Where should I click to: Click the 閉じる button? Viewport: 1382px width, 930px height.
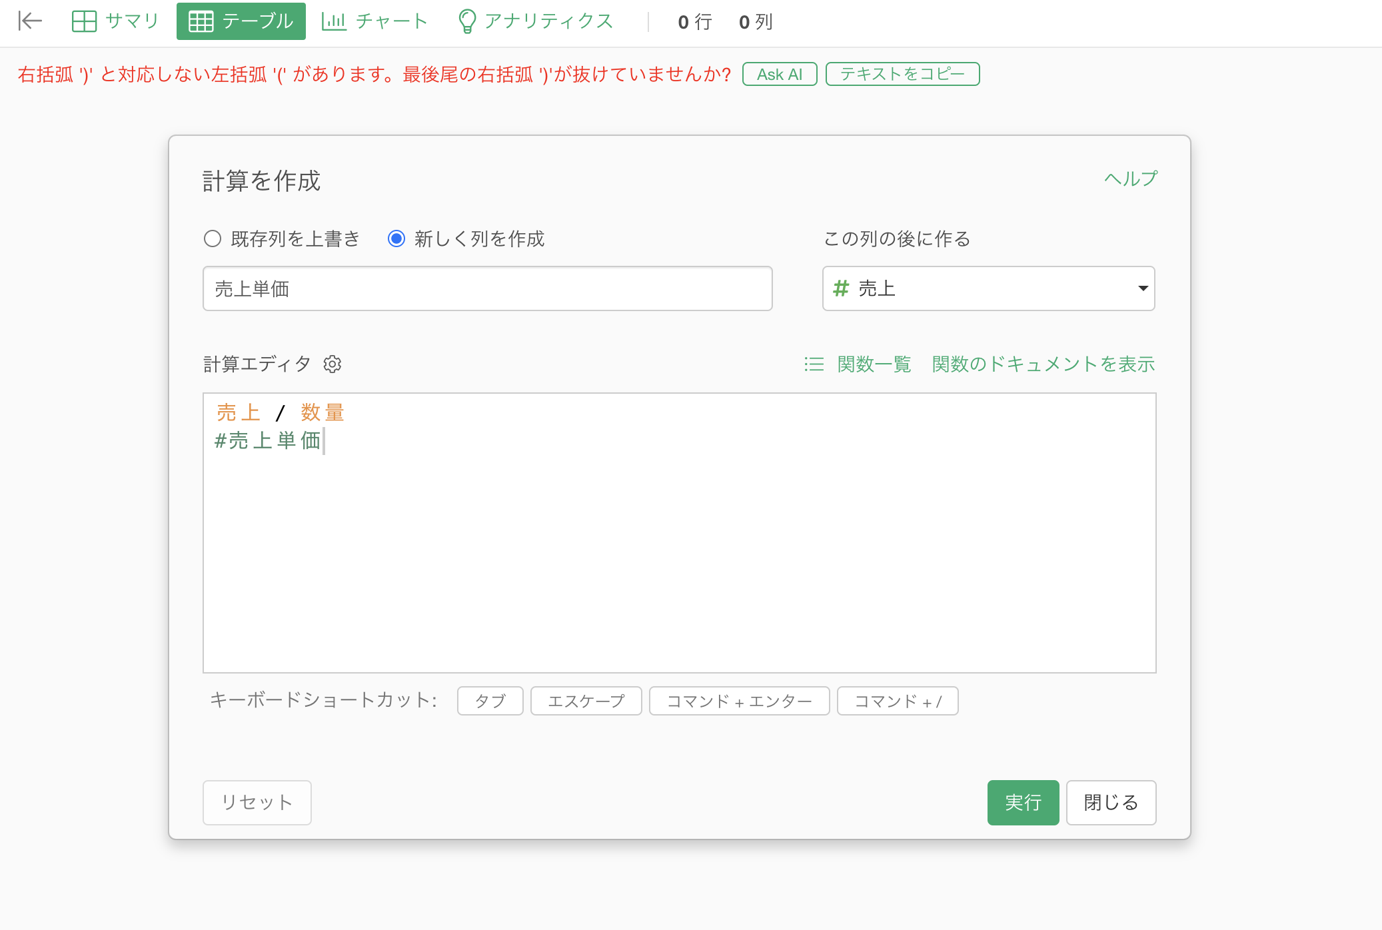point(1111,802)
